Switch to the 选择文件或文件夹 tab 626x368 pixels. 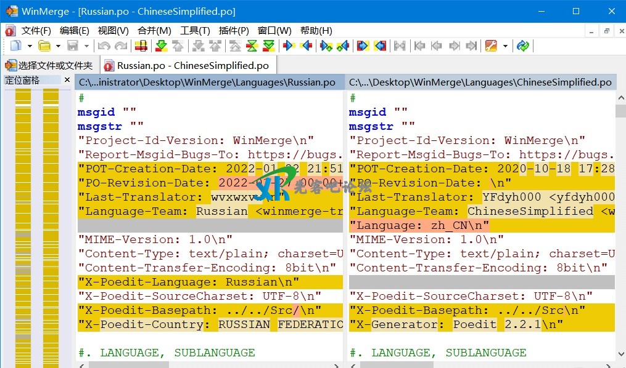tap(49, 66)
